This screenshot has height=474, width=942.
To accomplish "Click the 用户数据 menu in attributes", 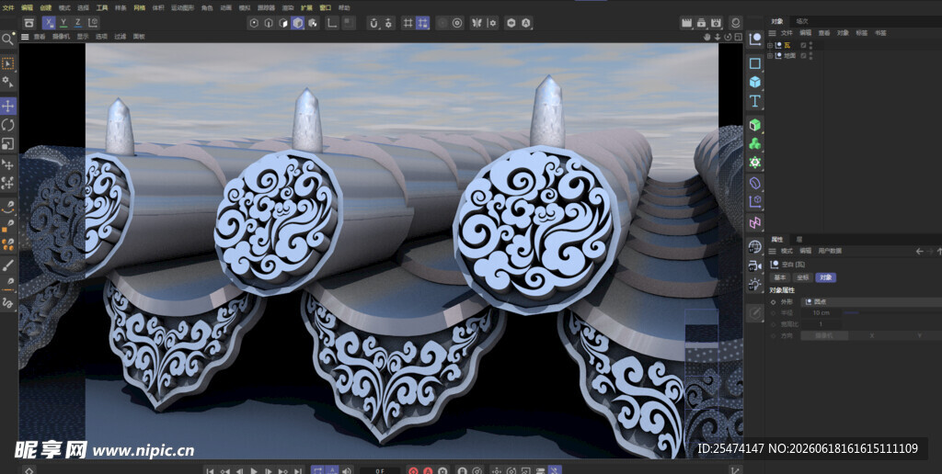I will point(830,251).
